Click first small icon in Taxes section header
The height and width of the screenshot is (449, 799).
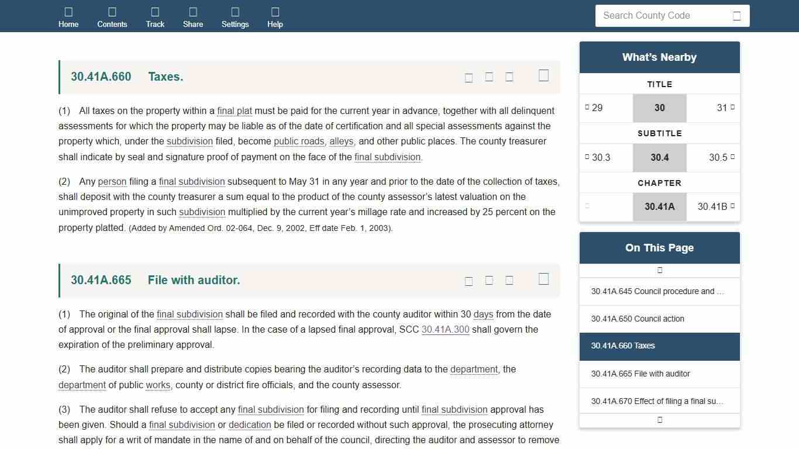pyautogui.click(x=469, y=78)
